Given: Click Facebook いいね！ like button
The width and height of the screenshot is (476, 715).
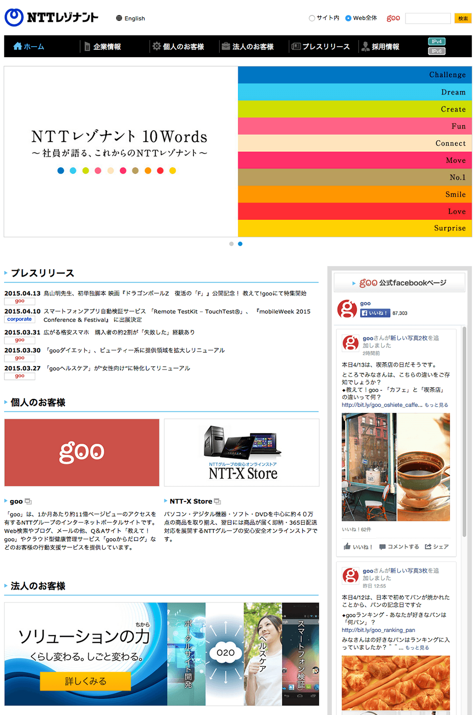Looking at the screenshot, I should [x=375, y=313].
